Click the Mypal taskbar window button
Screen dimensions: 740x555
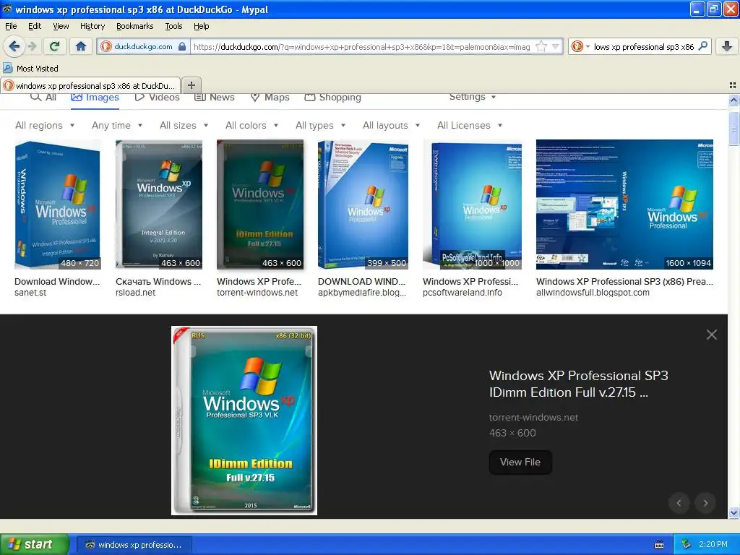click(x=134, y=545)
